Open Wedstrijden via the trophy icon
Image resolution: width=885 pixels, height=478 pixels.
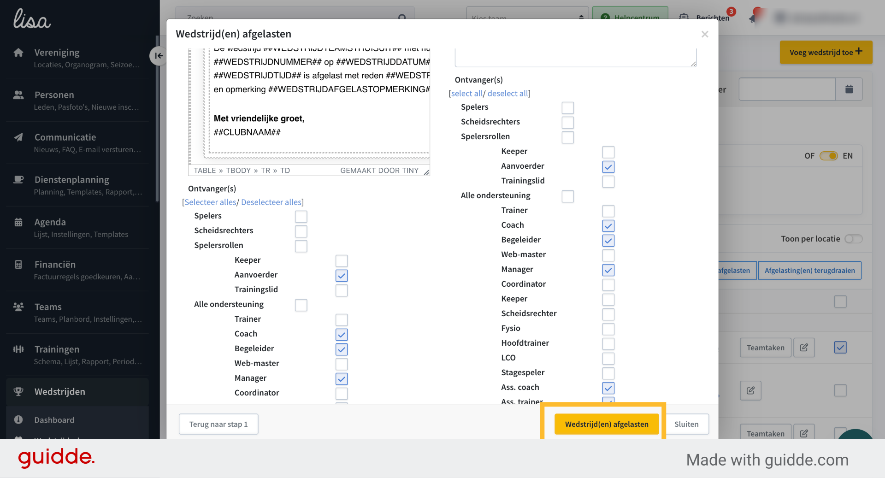pyautogui.click(x=18, y=392)
